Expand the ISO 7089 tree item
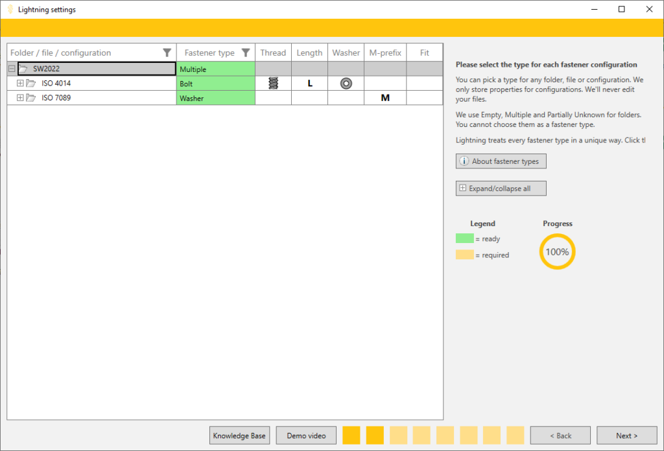Screen dimensions: 664x451 coord(20,97)
